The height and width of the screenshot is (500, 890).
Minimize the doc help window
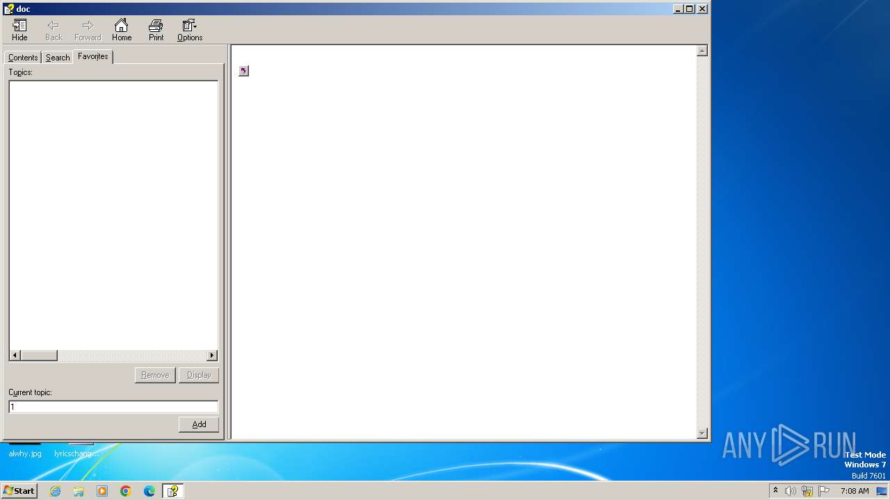pyautogui.click(x=678, y=9)
